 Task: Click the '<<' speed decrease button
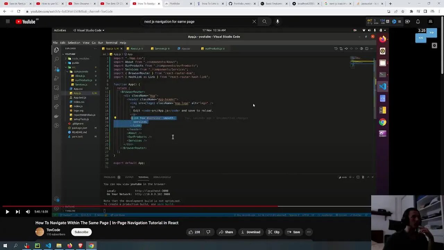[x=421, y=38]
